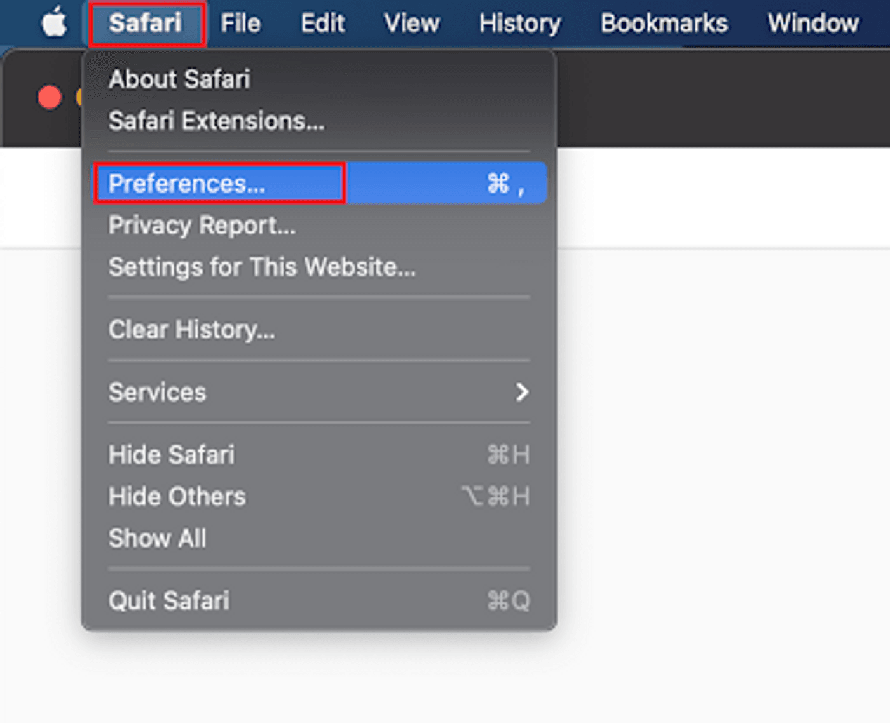The width and height of the screenshot is (890, 723).
Task: Open the Apple menu
Action: pos(53,23)
